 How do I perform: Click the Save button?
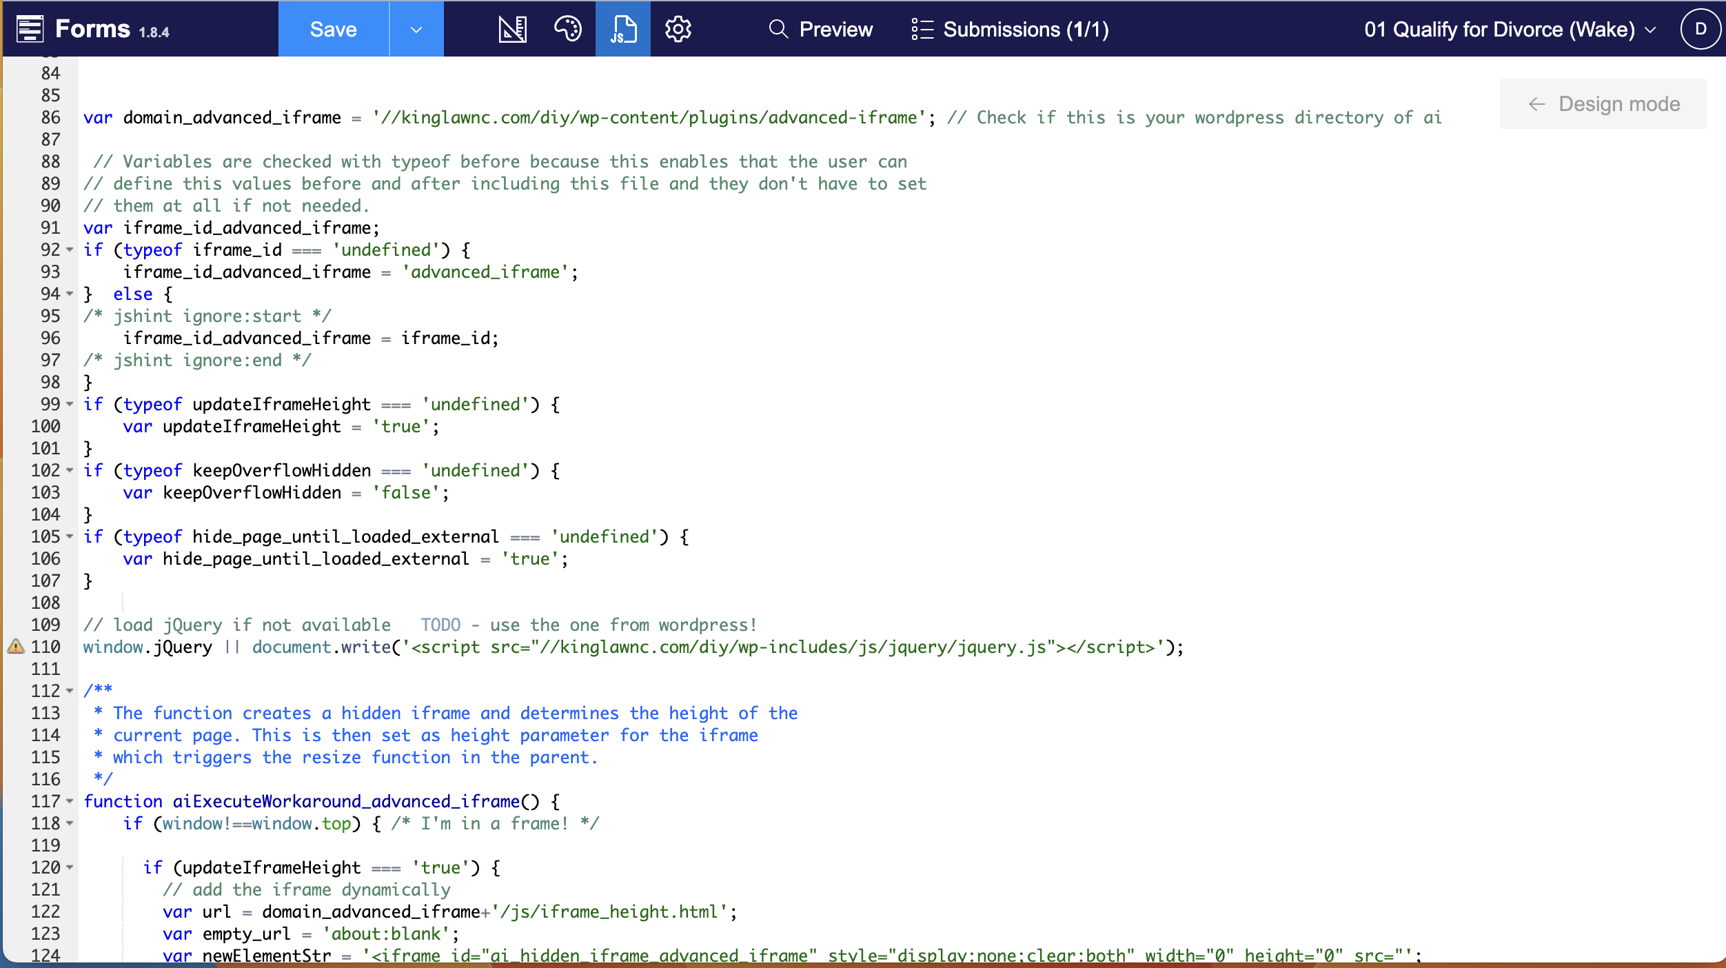coord(334,29)
